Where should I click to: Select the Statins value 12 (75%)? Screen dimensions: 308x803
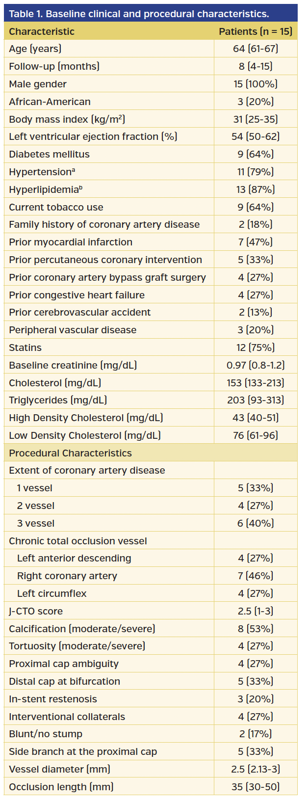[x=256, y=348]
